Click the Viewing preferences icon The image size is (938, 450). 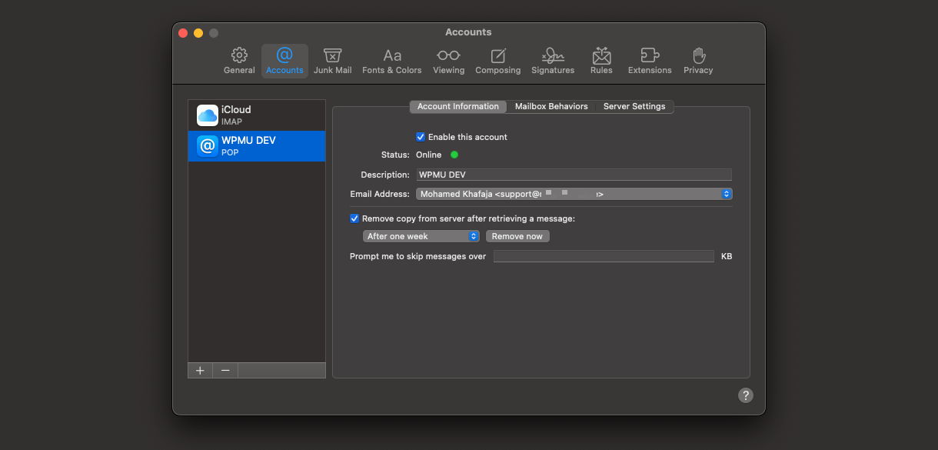[x=448, y=60]
